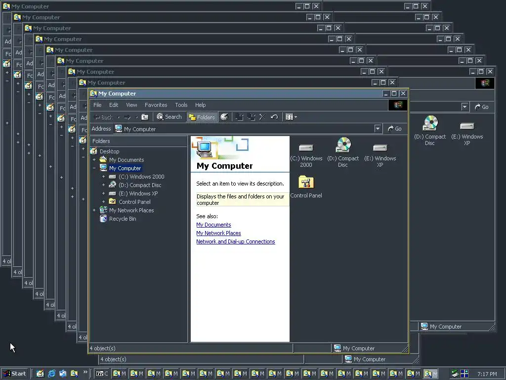Open the Views dropdown button
506x380 pixels.
[291, 117]
